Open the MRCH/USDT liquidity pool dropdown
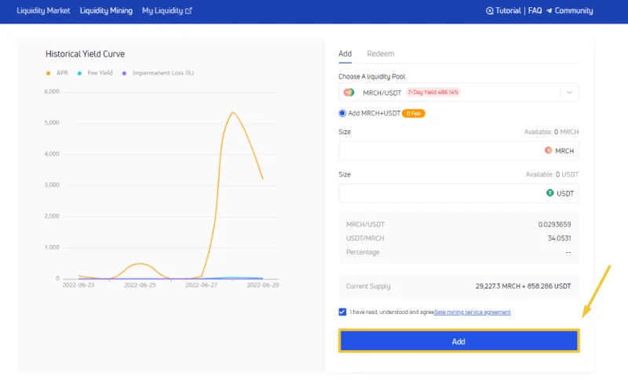628x387 pixels. coord(458,93)
